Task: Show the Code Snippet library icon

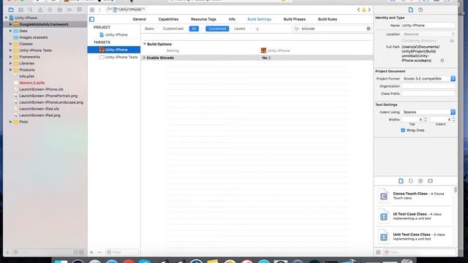Action: [x=411, y=180]
